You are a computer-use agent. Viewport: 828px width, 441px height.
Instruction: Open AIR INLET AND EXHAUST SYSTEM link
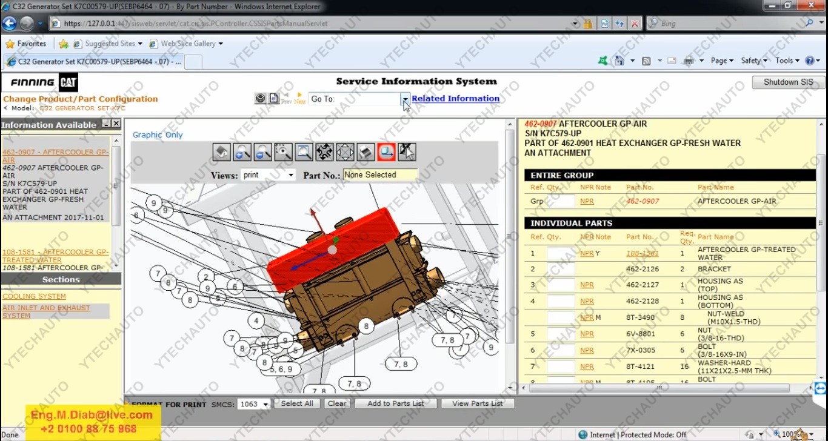tap(46, 311)
